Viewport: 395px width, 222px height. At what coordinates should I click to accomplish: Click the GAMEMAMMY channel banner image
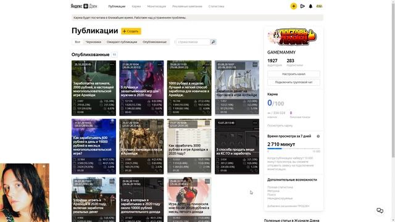(x=292, y=37)
